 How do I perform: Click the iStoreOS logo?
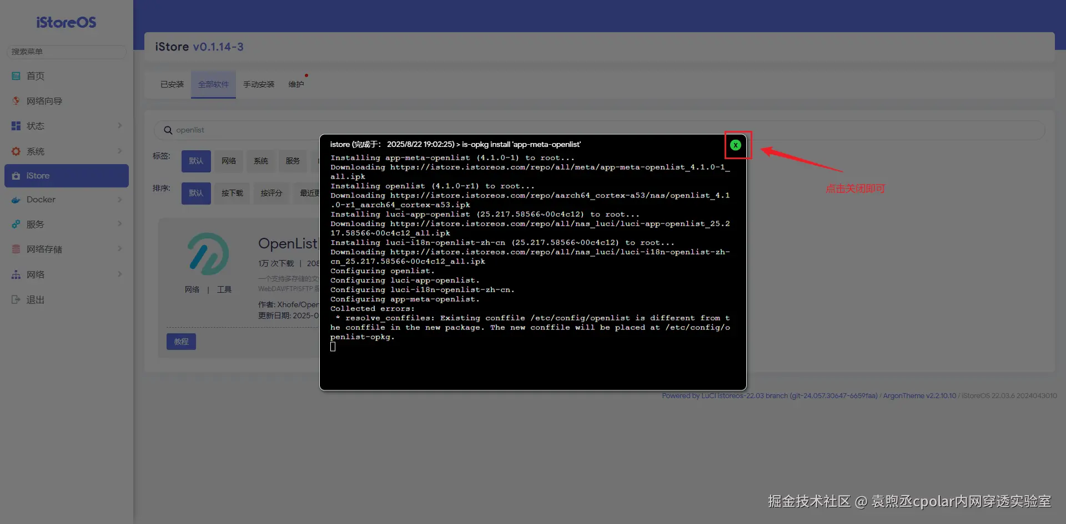coord(66,22)
